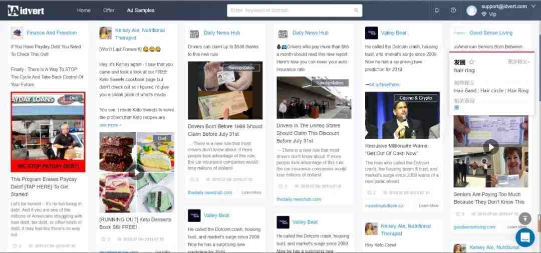
Task: Open the chat support bubble icon
Action: click(525, 238)
